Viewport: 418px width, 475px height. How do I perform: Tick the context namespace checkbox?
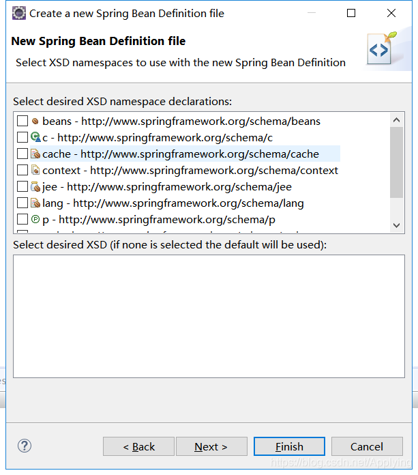pos(23,170)
